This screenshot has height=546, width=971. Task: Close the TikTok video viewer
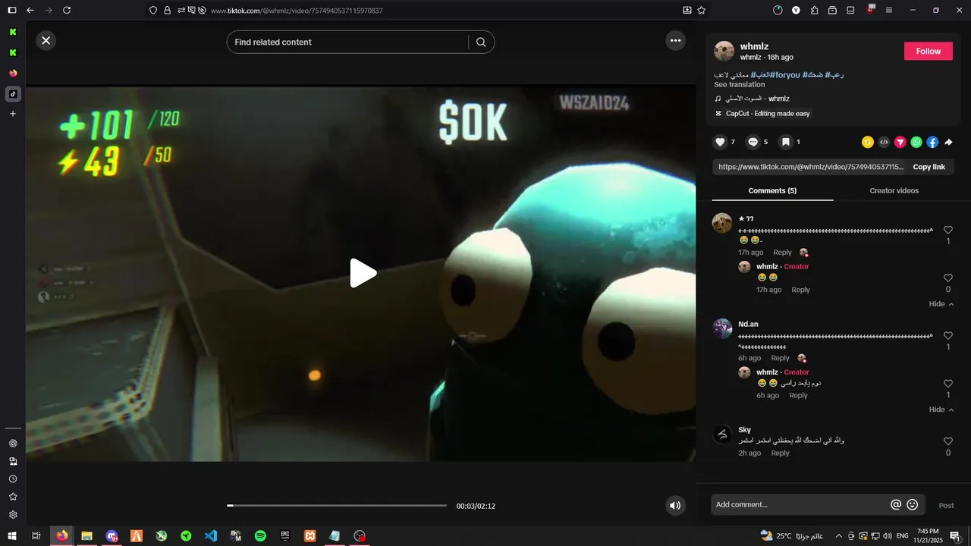46,41
